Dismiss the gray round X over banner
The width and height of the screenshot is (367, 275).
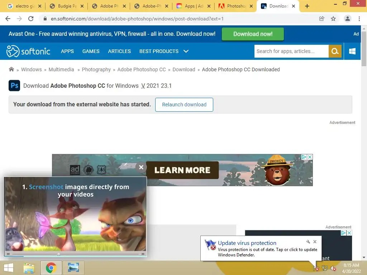[141, 167]
